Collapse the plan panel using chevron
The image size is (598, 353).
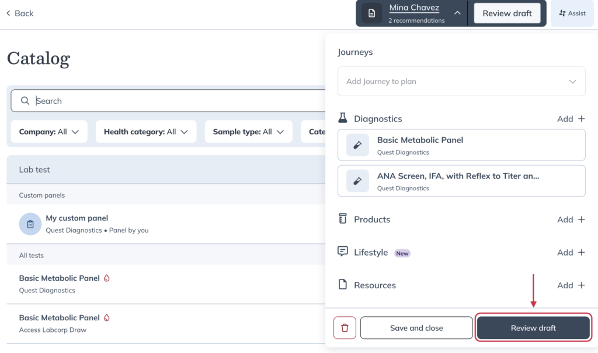click(x=457, y=13)
